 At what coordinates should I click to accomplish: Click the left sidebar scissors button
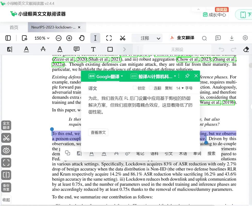(x=6, y=138)
